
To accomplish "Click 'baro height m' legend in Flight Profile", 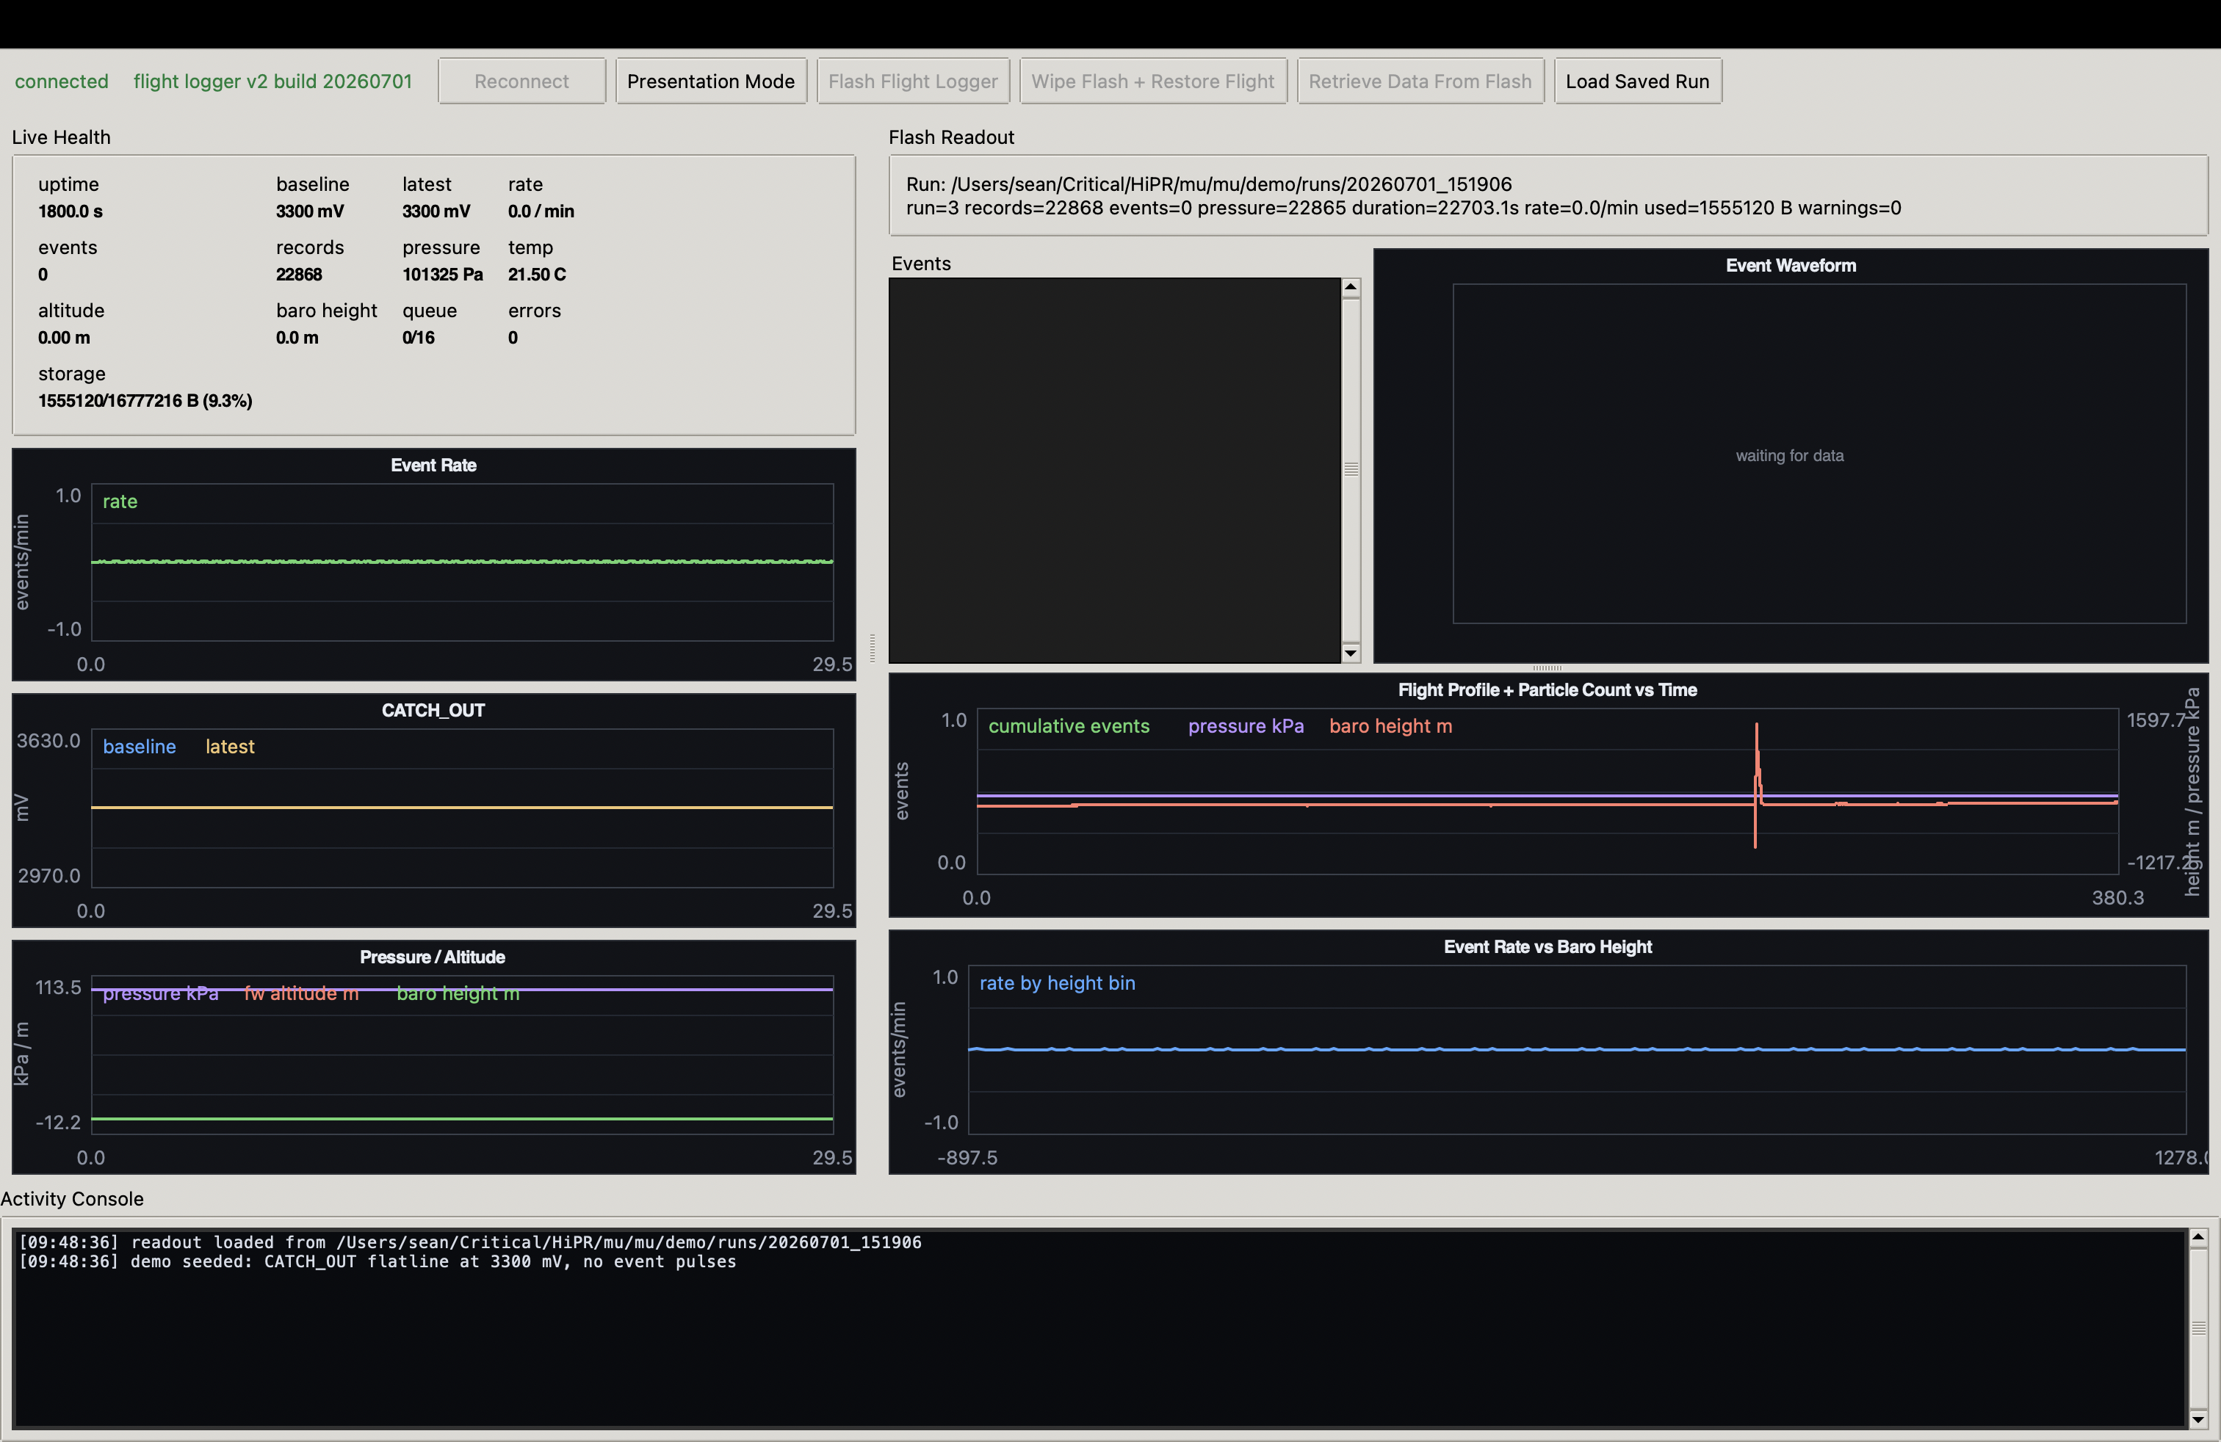I will 1390,727.
